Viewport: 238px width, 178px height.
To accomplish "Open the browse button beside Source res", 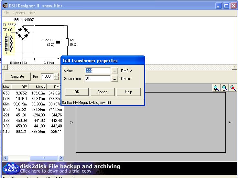I will [115, 79].
